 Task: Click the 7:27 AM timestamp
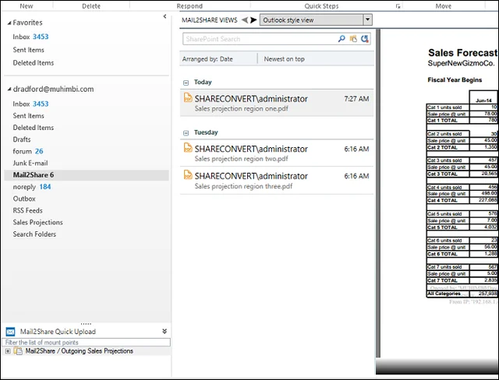click(356, 99)
